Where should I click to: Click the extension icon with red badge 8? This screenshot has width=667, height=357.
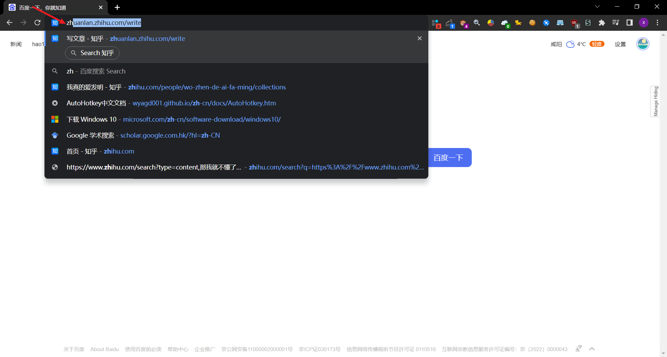(436, 23)
